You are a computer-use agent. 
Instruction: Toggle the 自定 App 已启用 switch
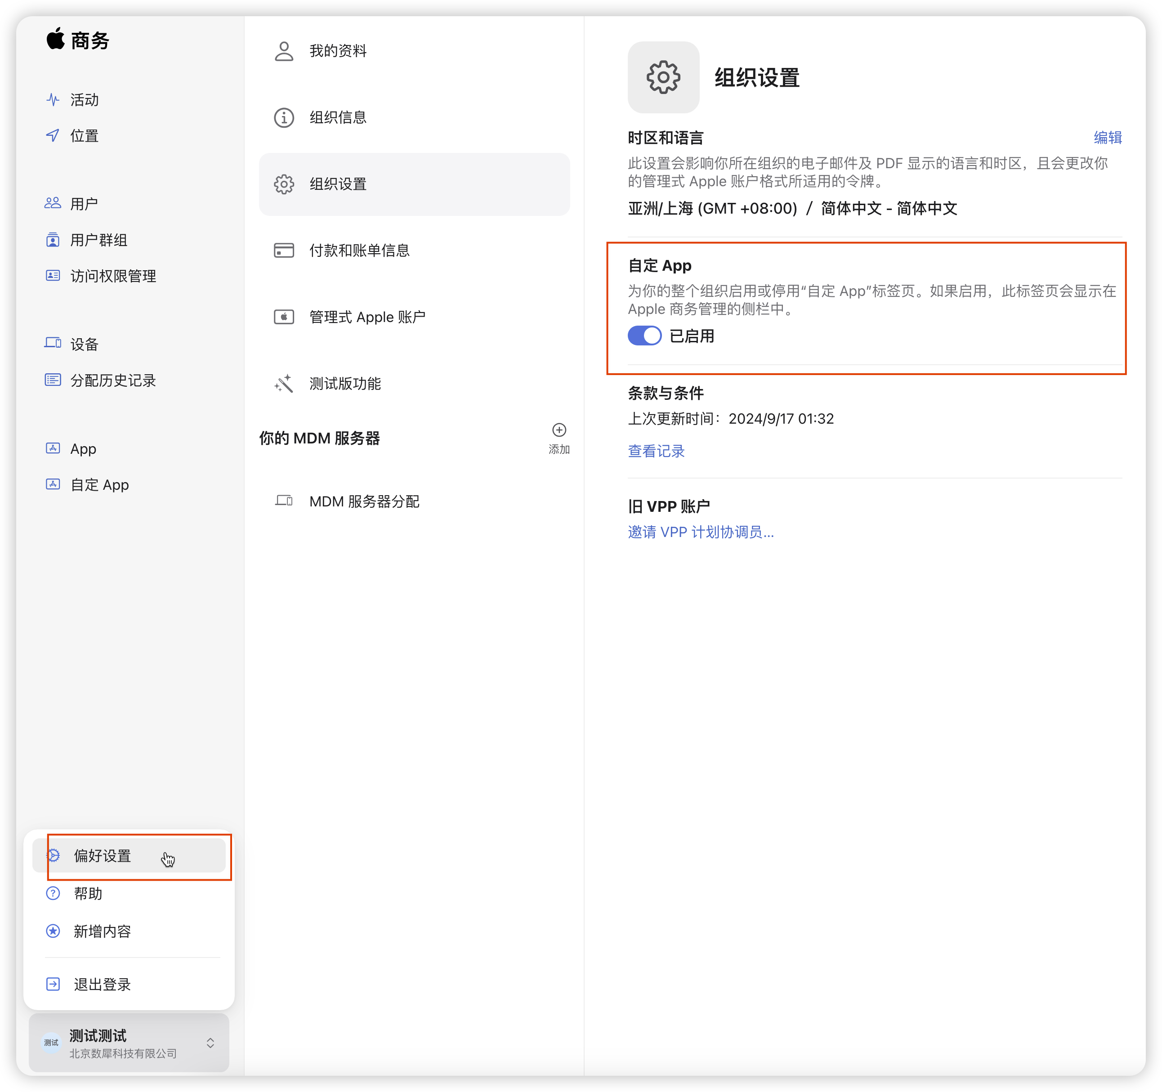[x=645, y=336]
